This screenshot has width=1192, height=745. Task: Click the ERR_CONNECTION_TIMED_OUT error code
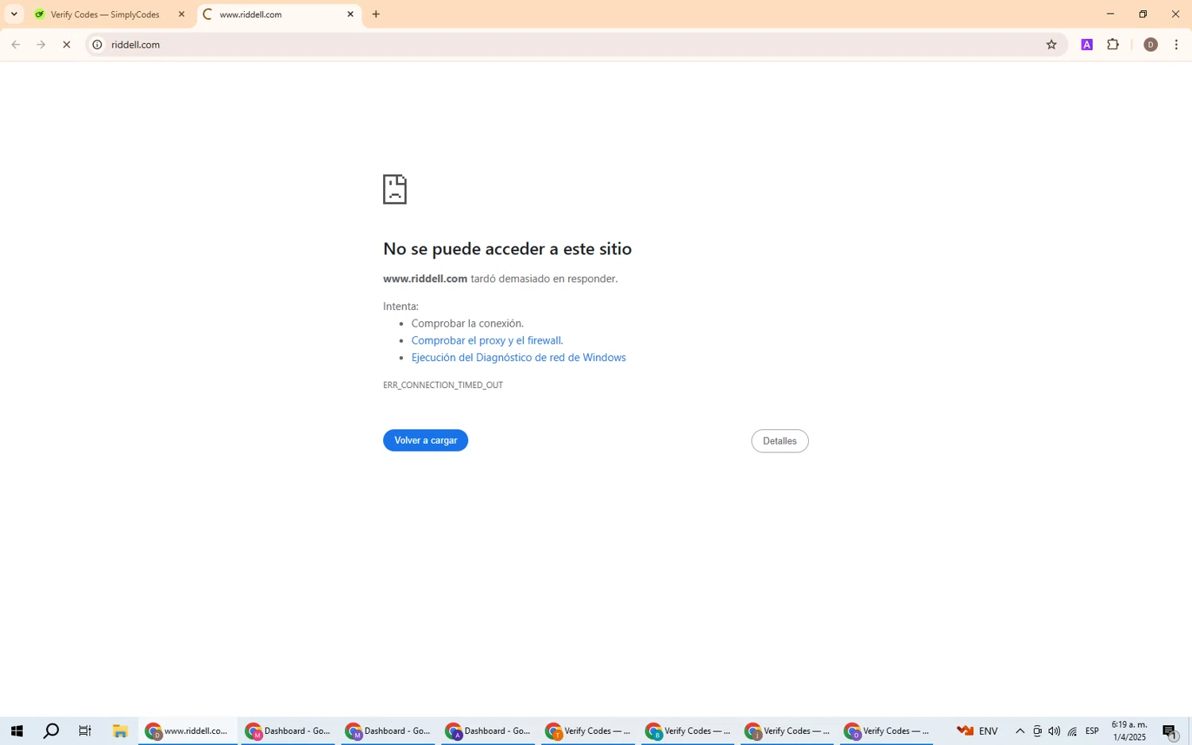pyautogui.click(x=443, y=385)
